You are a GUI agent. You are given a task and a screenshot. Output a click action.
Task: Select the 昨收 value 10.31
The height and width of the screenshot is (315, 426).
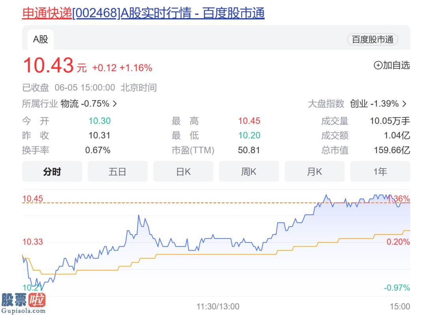click(99, 135)
